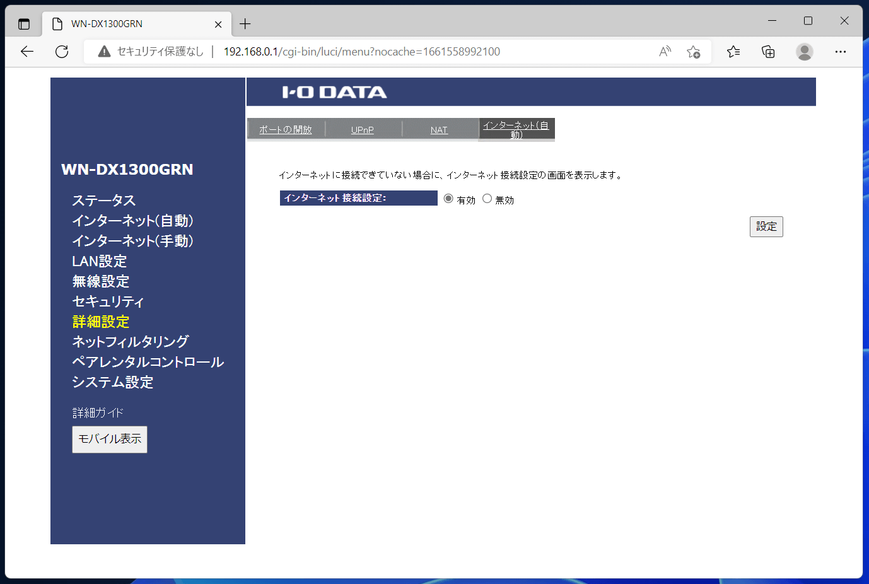Open the Collections icon

(768, 52)
